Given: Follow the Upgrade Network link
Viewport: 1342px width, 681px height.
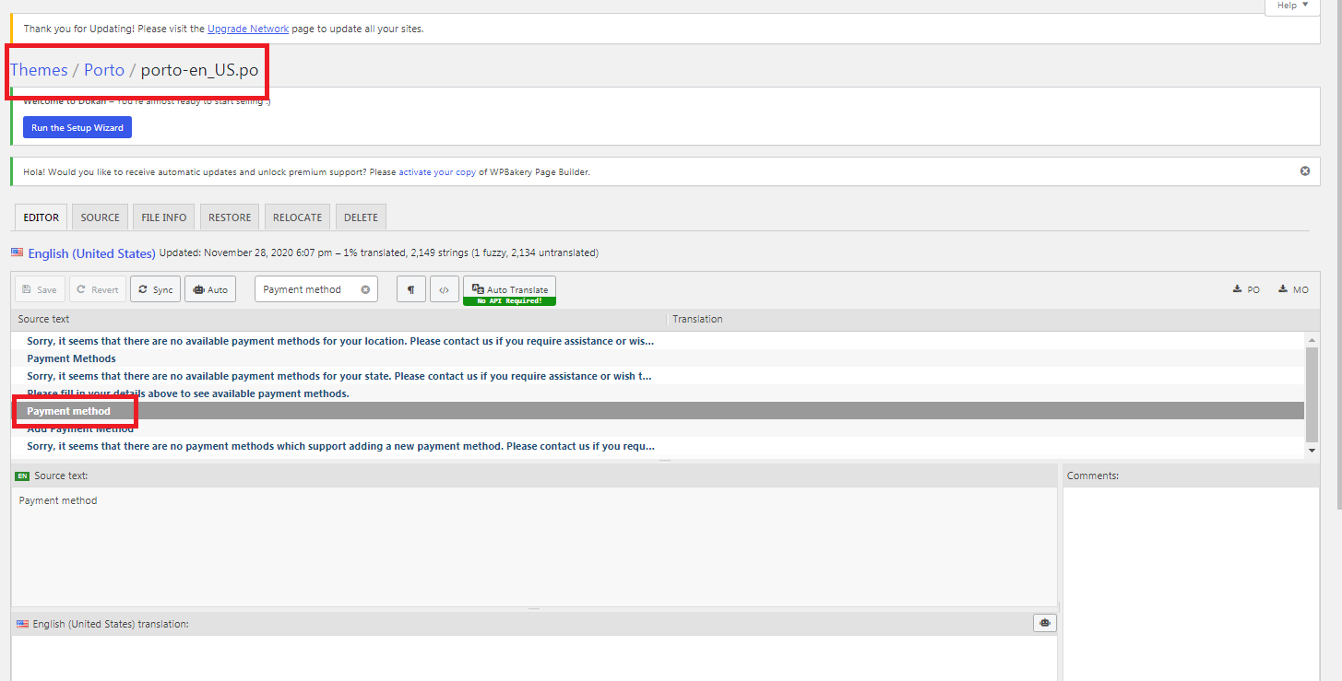Looking at the screenshot, I should pyautogui.click(x=248, y=29).
